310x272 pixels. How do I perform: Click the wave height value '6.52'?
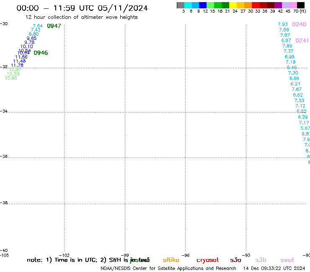pos(298,95)
